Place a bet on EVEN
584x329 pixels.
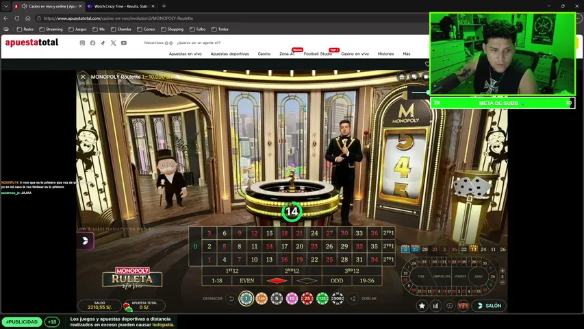(x=247, y=281)
